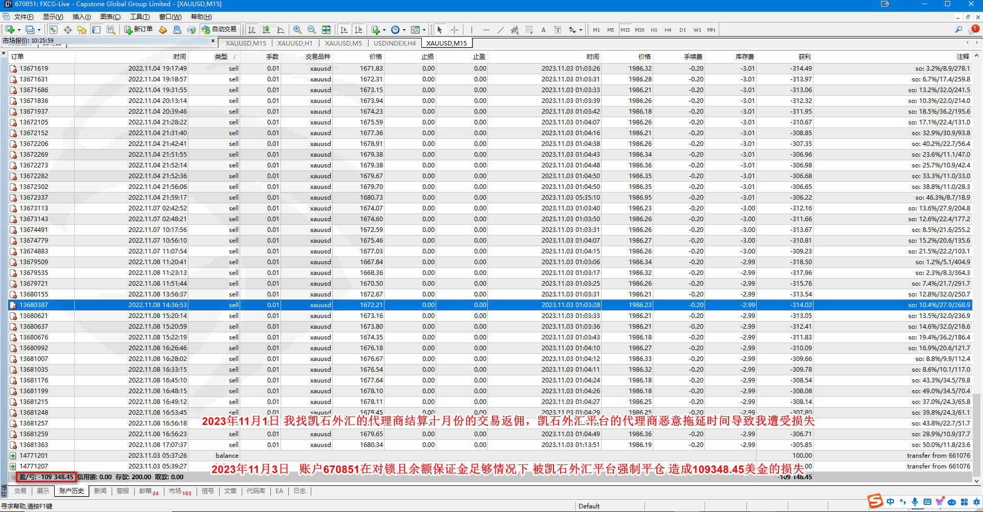Switch chart to bar chart icon

click(252, 30)
